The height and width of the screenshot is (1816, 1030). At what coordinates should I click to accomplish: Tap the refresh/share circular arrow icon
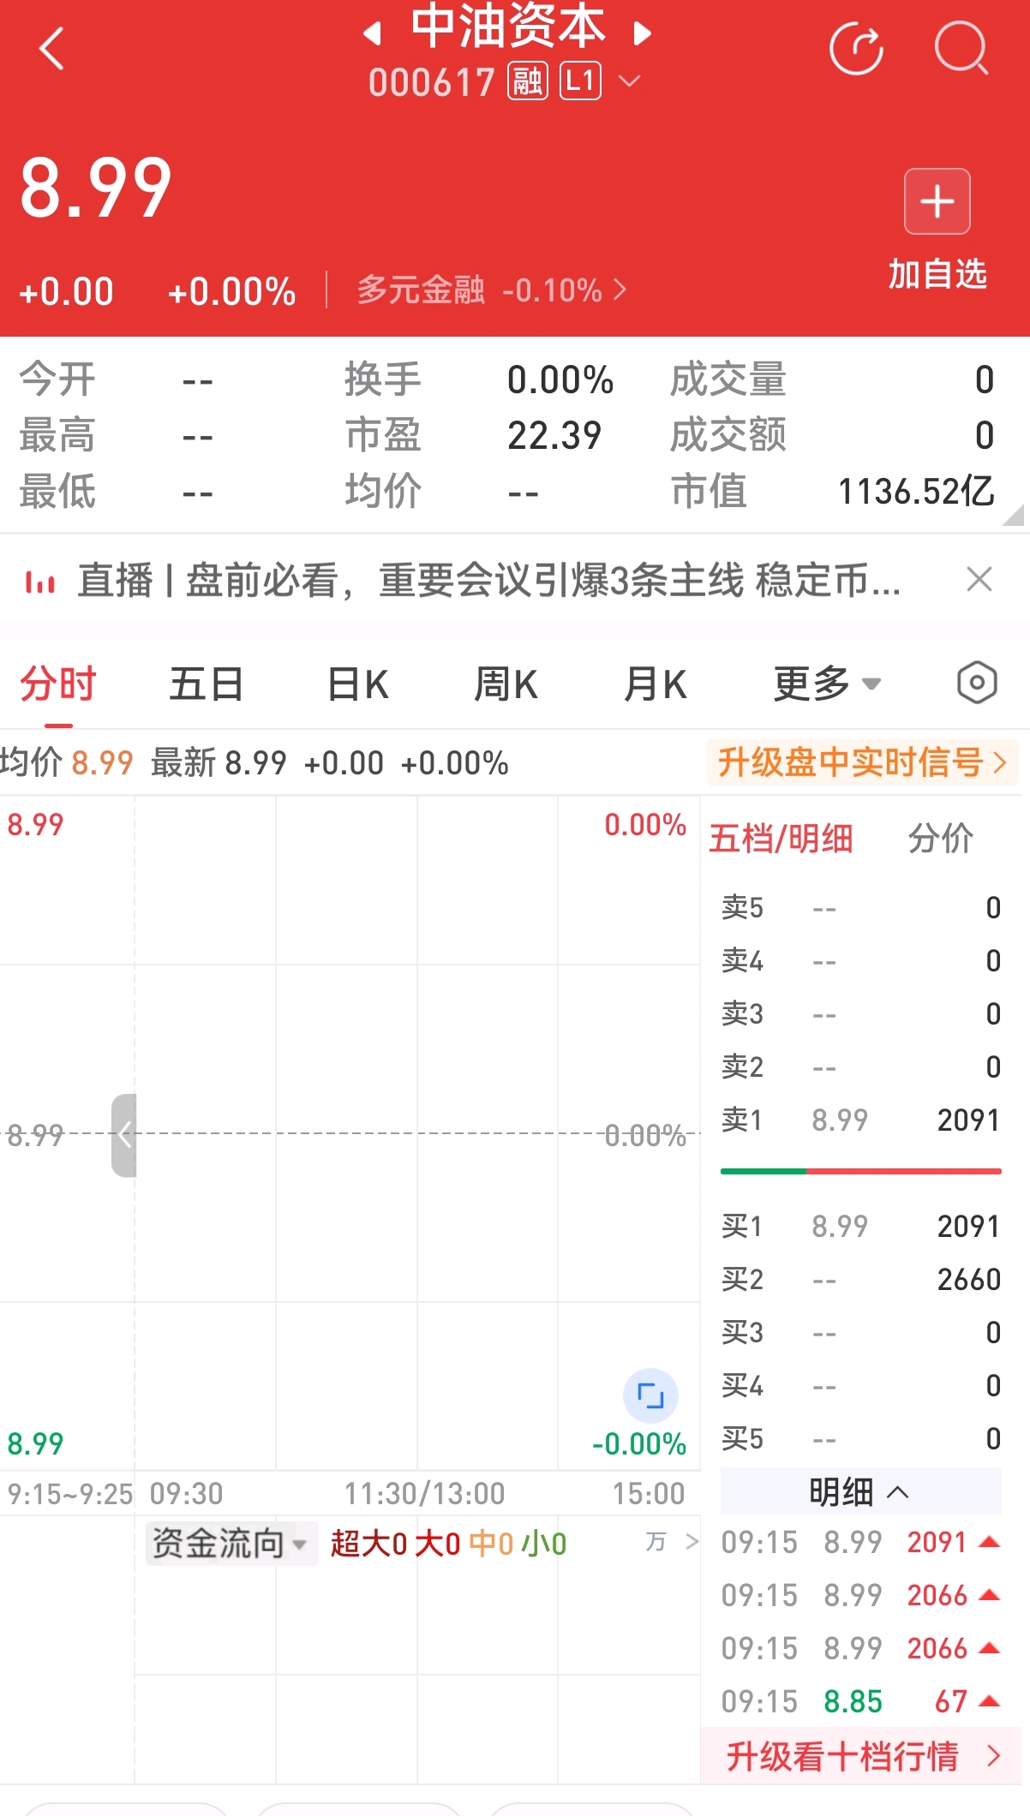(x=856, y=48)
